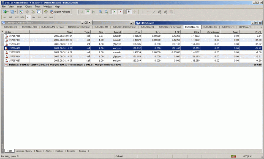The height and width of the screenshot is (159, 264).
Task: Click the balance row icon
Action: 6,65
